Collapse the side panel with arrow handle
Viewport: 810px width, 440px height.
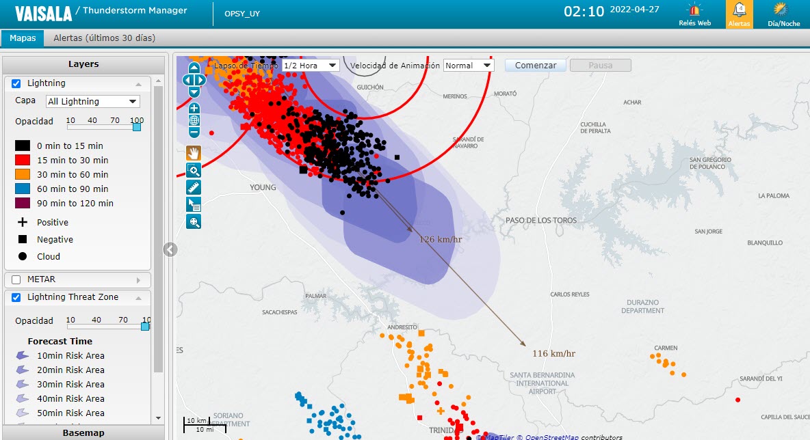click(170, 249)
